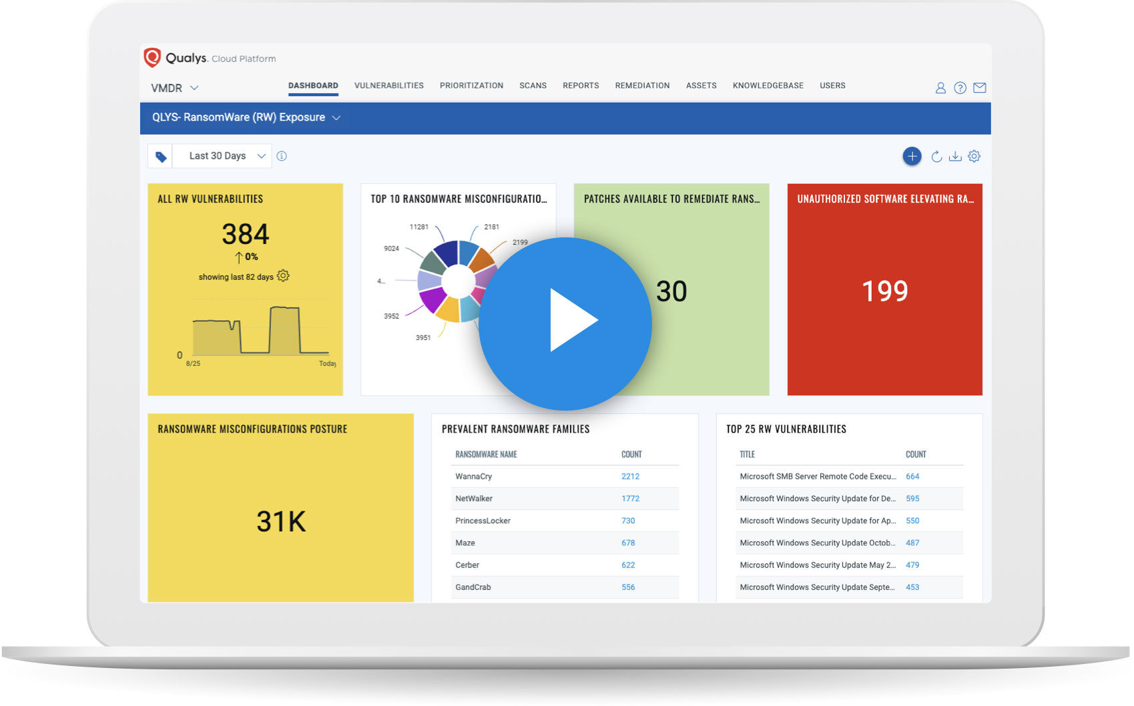1134x706 pixels.
Task: Open the count 479 link
Action: point(912,565)
